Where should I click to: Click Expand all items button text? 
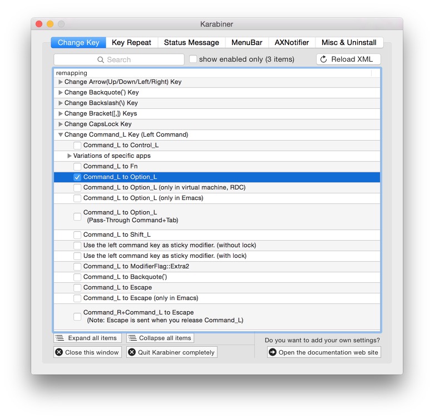[92, 338]
